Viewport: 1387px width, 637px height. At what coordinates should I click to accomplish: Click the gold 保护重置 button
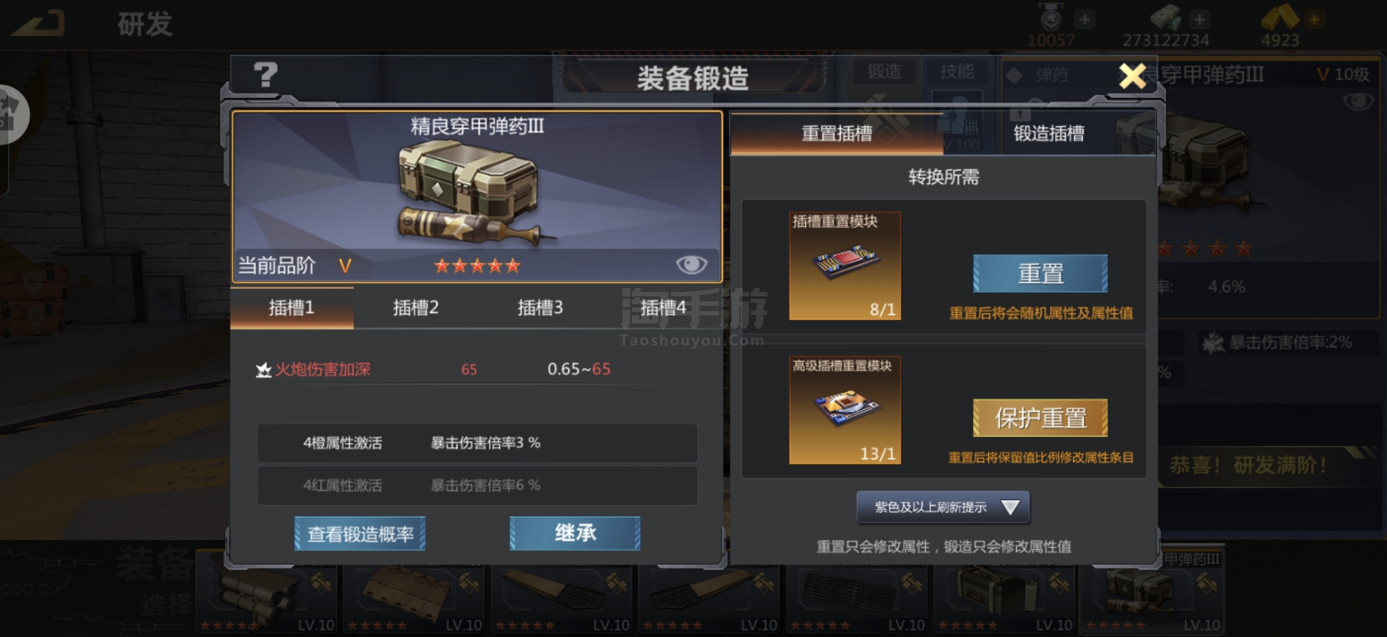click(1040, 418)
